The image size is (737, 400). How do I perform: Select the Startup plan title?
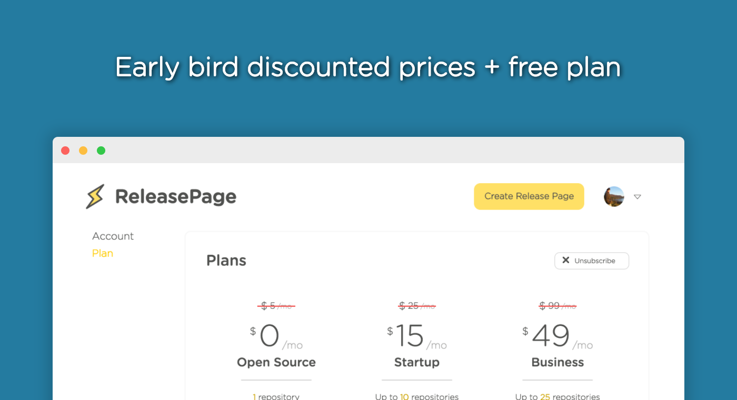point(417,362)
